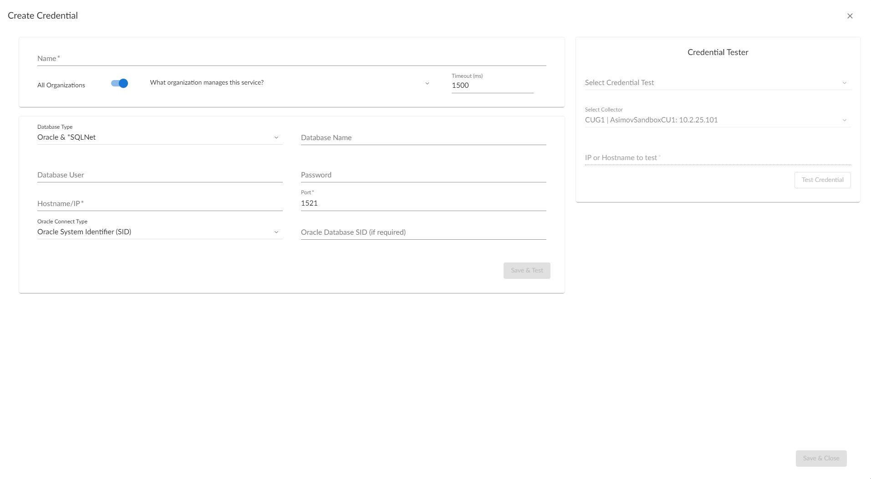The image size is (871, 479).
Task: Click the Credential Tester heading
Action: coord(718,52)
